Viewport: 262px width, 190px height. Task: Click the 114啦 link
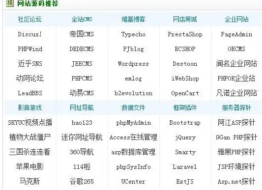82,166
